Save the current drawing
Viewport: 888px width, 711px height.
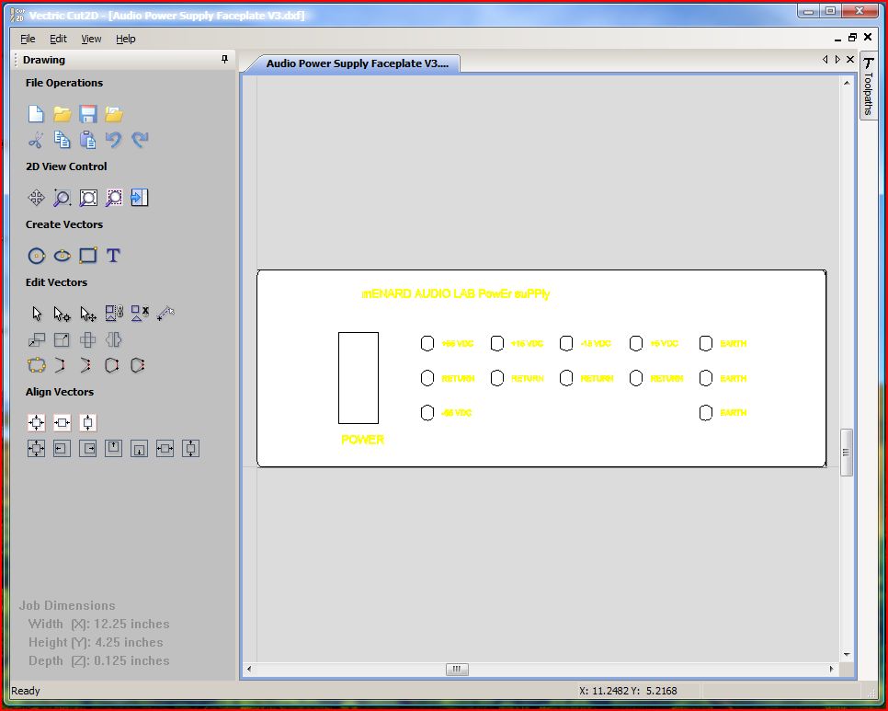pyautogui.click(x=87, y=114)
